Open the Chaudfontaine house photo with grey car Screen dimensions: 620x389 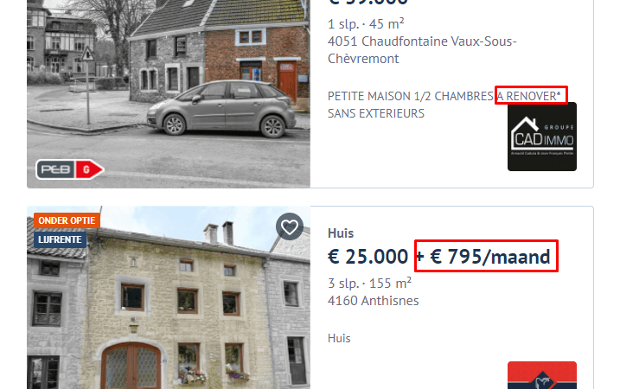[x=169, y=93]
